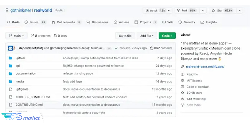This screenshot has width=250, height=125.
Task: View the 8 branches link
Action: (x=41, y=36)
